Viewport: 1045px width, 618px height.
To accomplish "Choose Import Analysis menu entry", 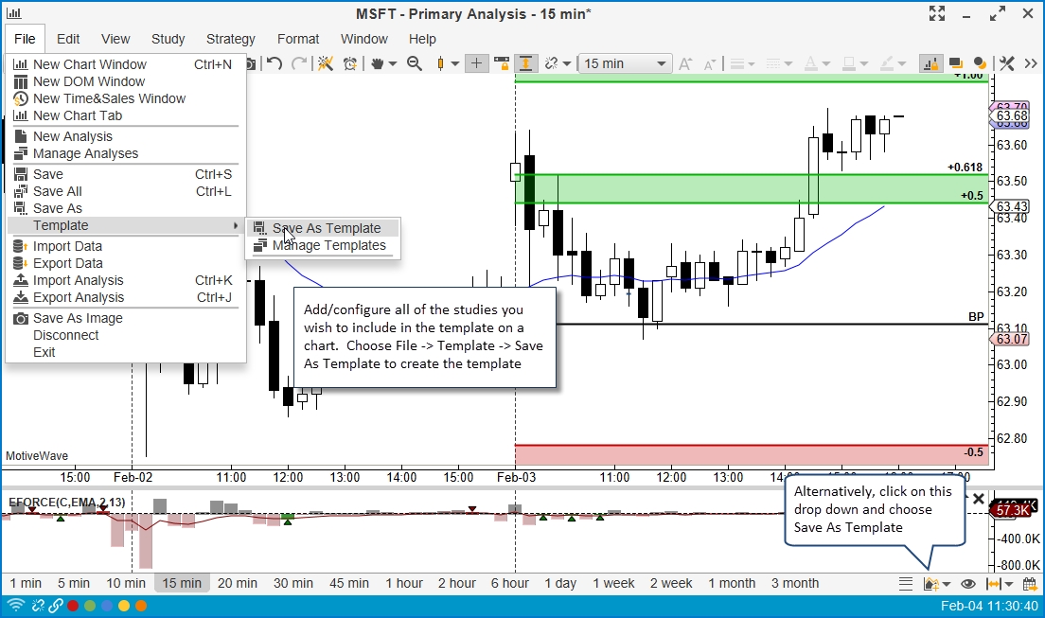I will tap(125, 281).
